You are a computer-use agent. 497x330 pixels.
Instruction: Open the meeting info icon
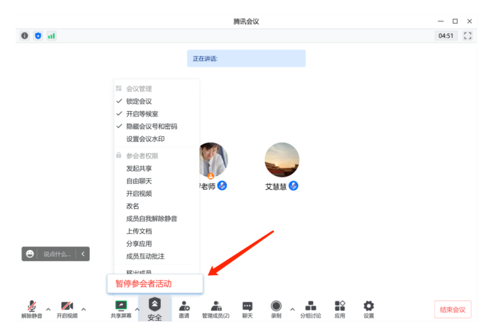[x=24, y=36]
